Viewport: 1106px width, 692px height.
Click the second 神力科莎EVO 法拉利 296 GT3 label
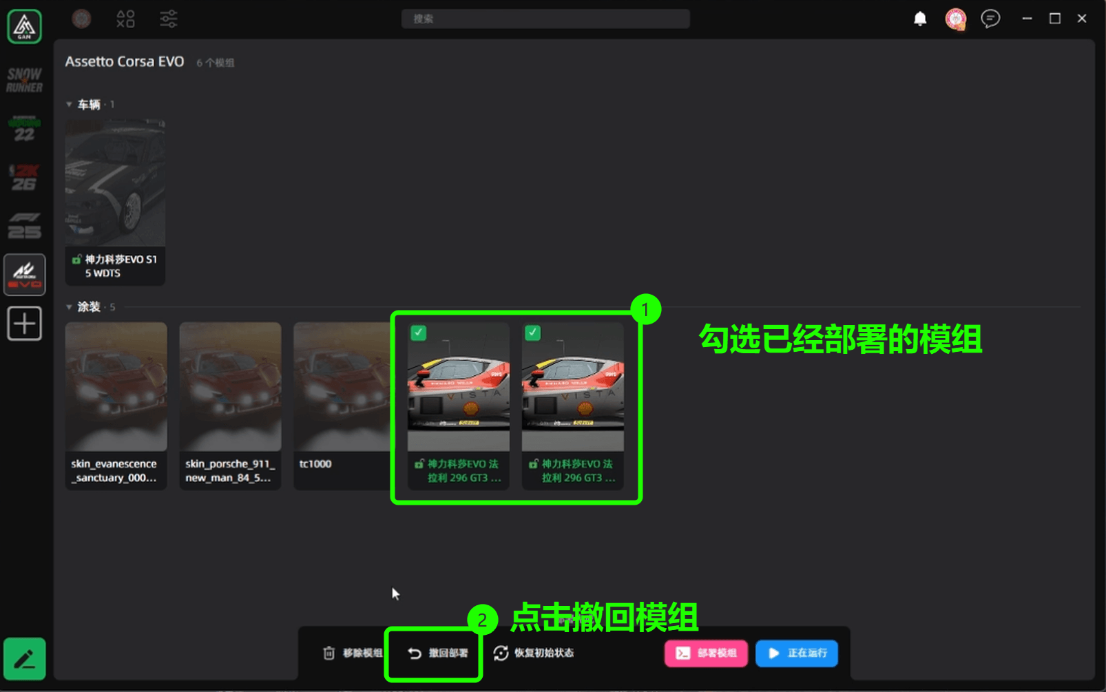[573, 471]
